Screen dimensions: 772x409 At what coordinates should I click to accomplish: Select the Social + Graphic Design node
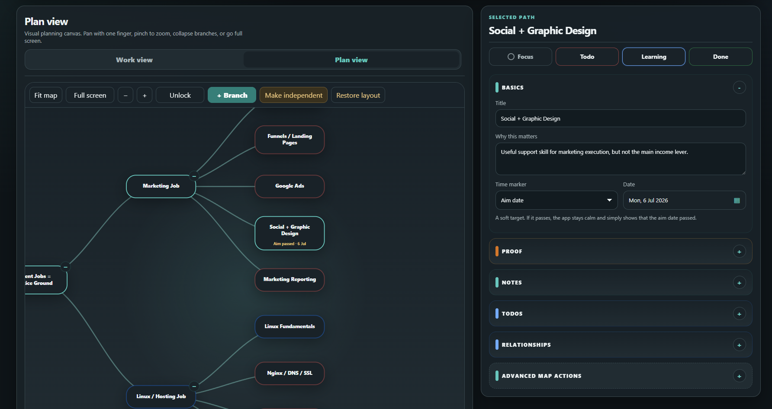(x=289, y=233)
